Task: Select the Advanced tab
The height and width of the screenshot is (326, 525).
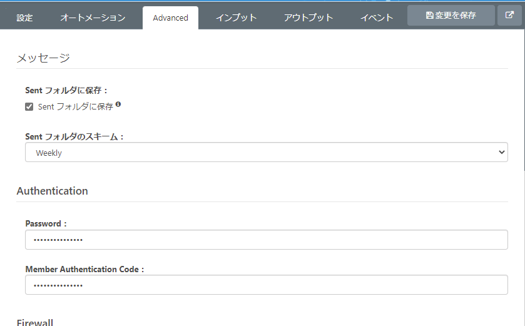Action: (x=170, y=18)
